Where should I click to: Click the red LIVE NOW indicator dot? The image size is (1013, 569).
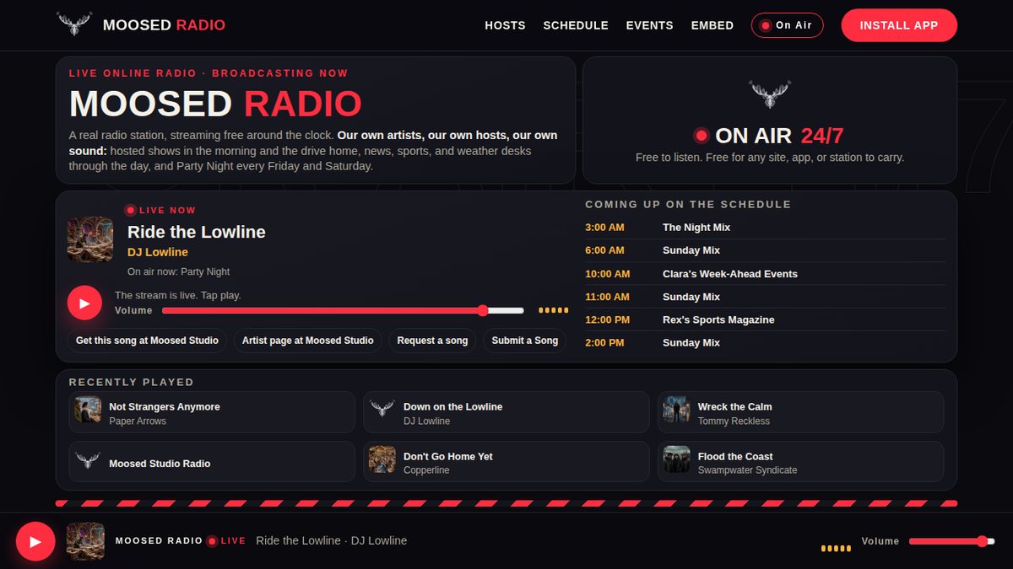click(131, 211)
